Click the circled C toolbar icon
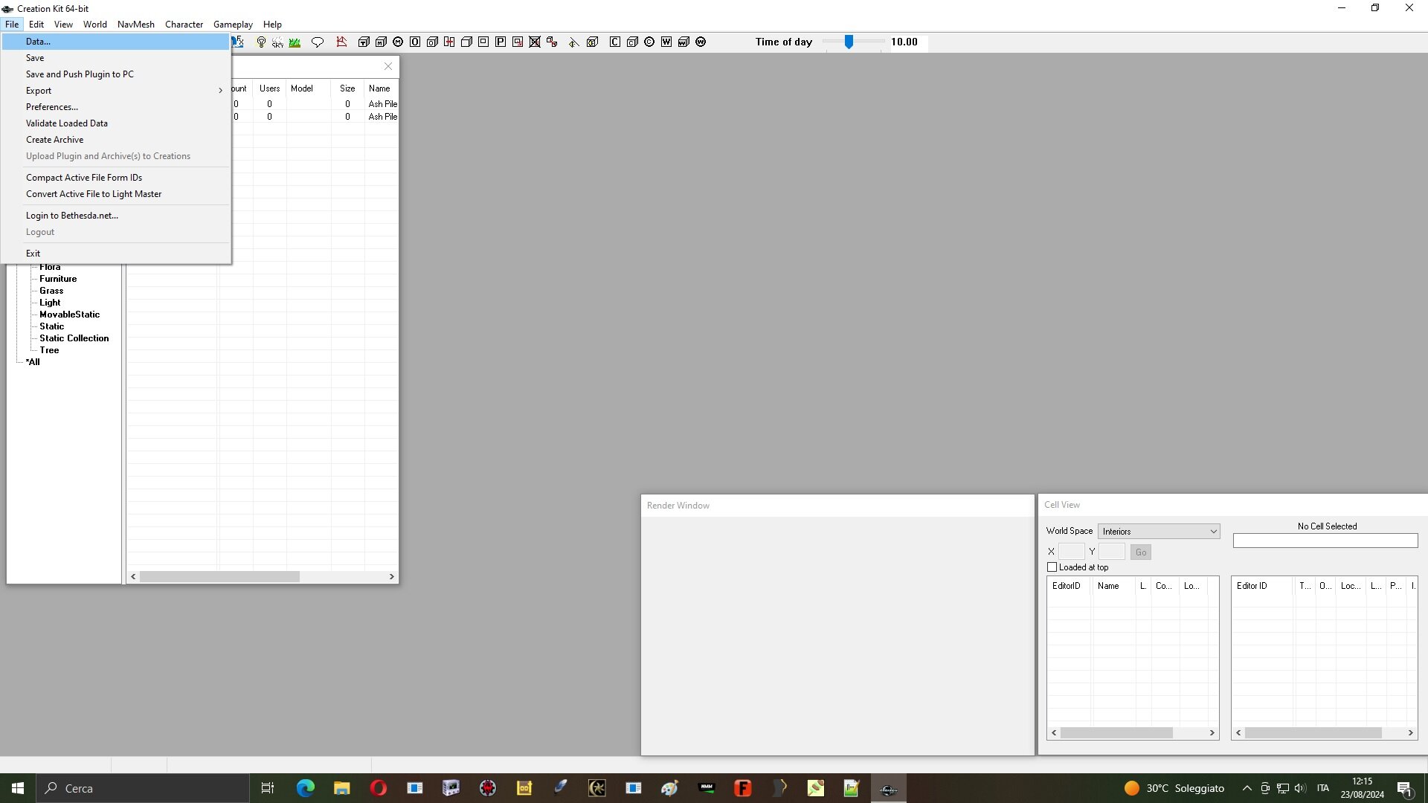1428x803 pixels. coord(649,42)
